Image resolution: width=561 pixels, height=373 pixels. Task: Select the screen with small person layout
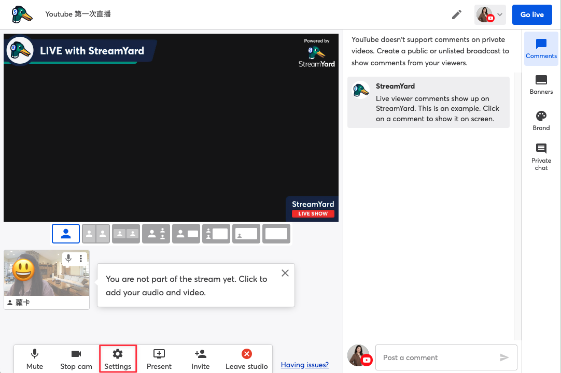click(246, 234)
